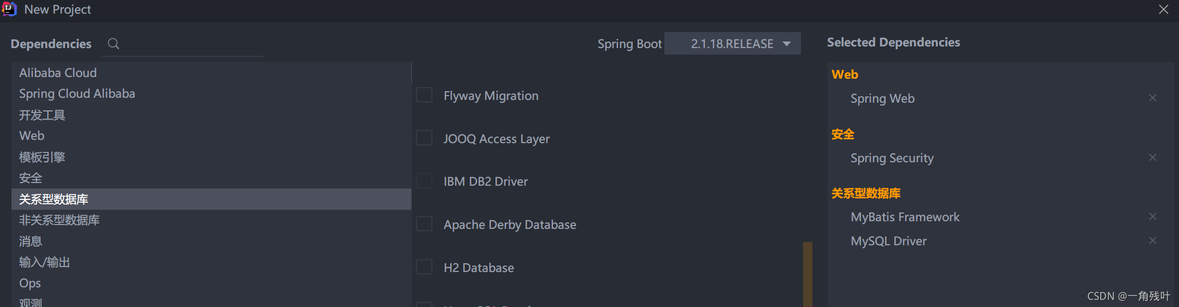Click the dependencies search magnifier icon
The image size is (1179, 307).
(x=114, y=44)
